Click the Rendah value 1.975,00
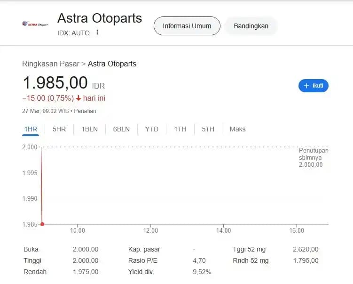 point(86,272)
